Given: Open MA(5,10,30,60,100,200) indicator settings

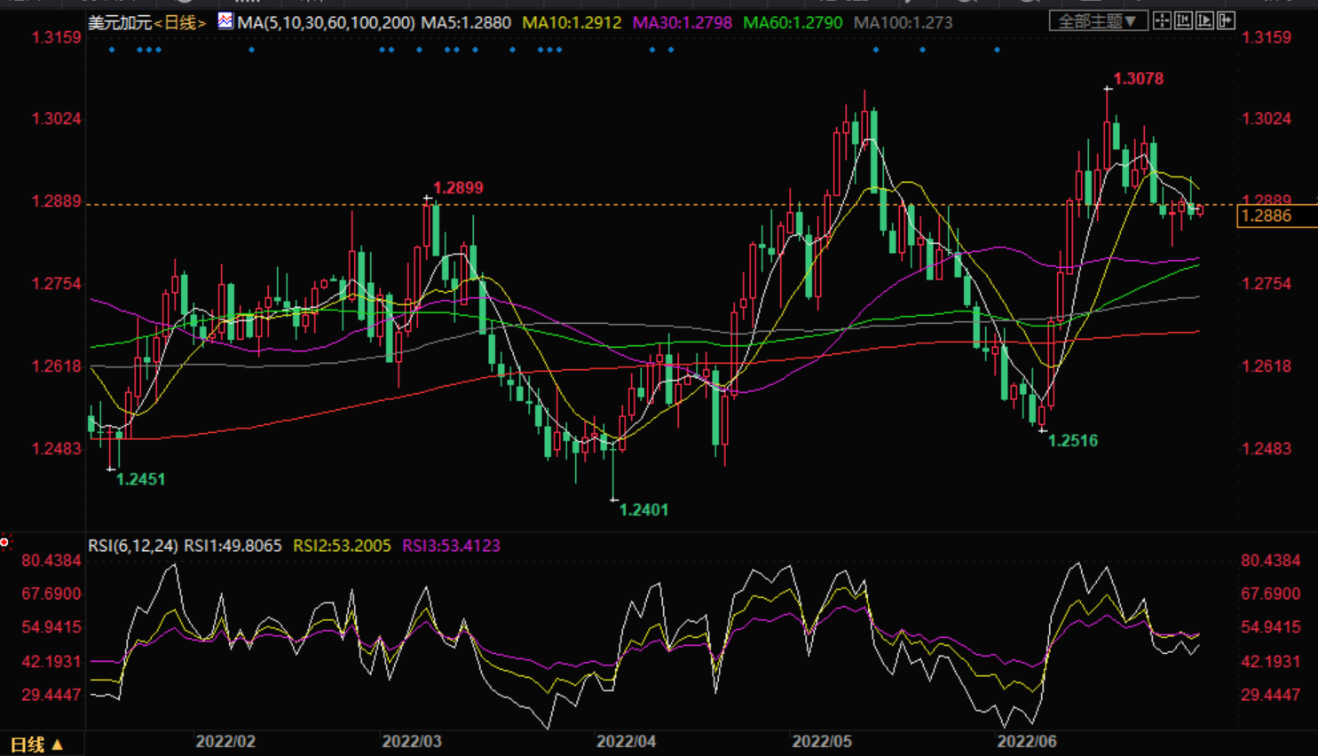Looking at the screenshot, I should [x=326, y=22].
